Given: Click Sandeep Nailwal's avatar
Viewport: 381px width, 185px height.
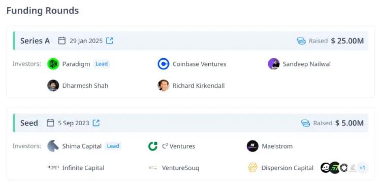Looking at the screenshot, I should tap(274, 64).
